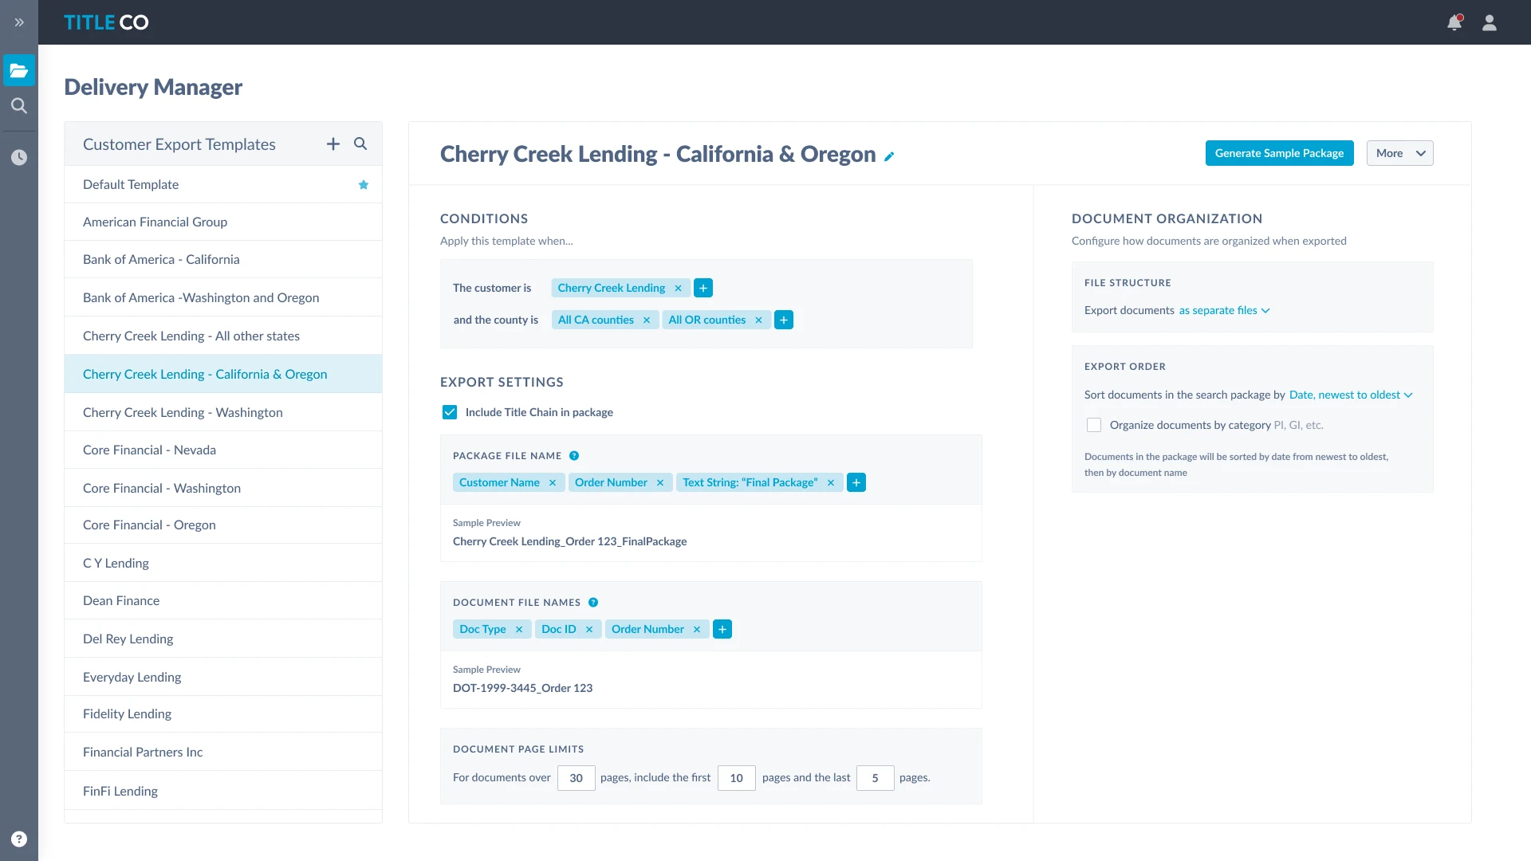Remove the All CA counties tag
This screenshot has width=1531, height=861.
(x=647, y=320)
